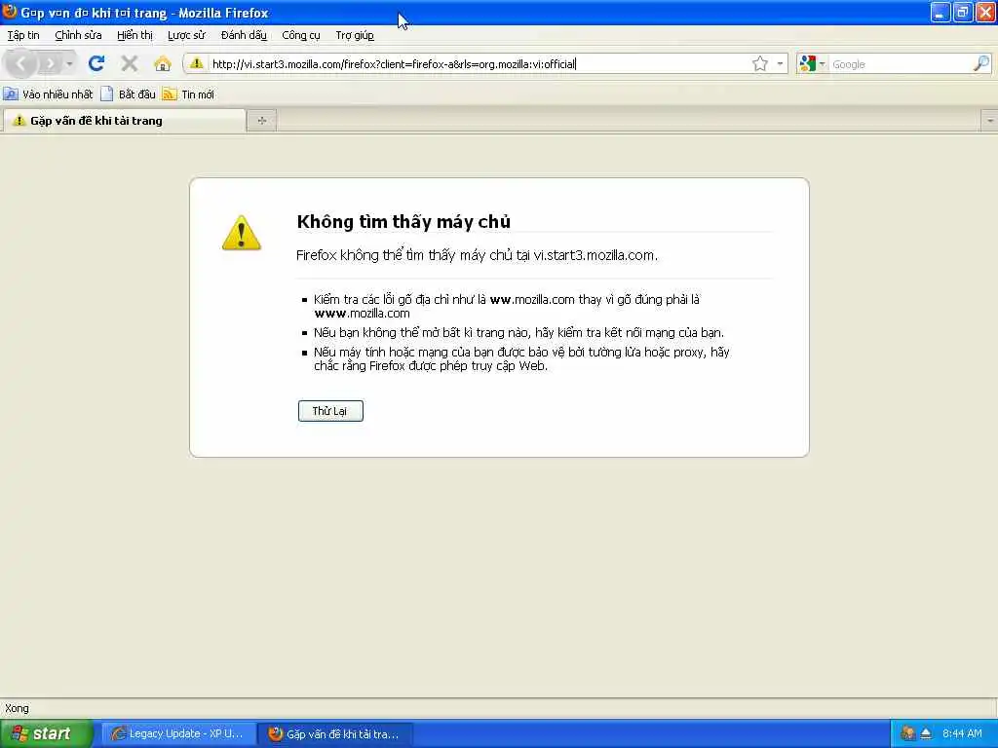Minimize the Firefox window
Viewport: 998px width, 748px height.
(x=940, y=12)
